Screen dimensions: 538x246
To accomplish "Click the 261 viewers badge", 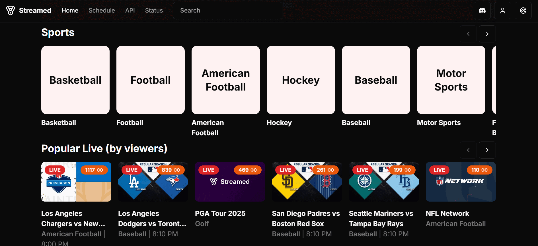I will (325, 170).
